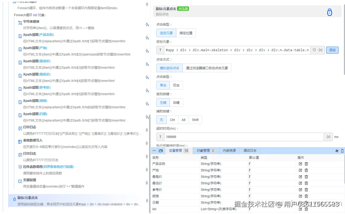Select Shift modifier key
The height and width of the screenshot is (214, 345).
point(195,120)
